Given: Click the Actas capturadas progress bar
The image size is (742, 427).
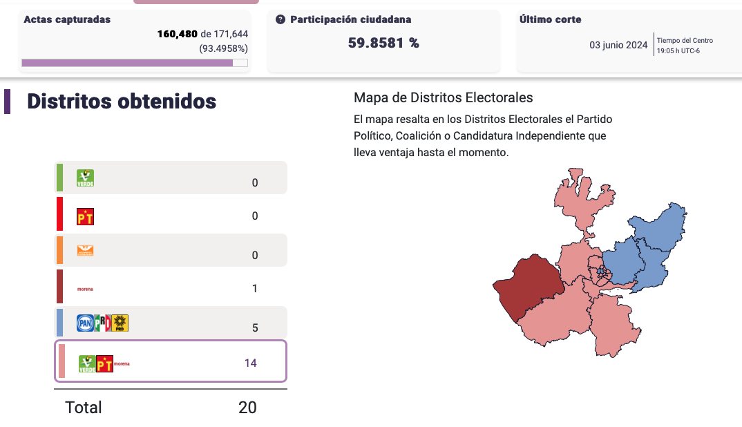Looking at the screenshot, I should click(x=135, y=63).
